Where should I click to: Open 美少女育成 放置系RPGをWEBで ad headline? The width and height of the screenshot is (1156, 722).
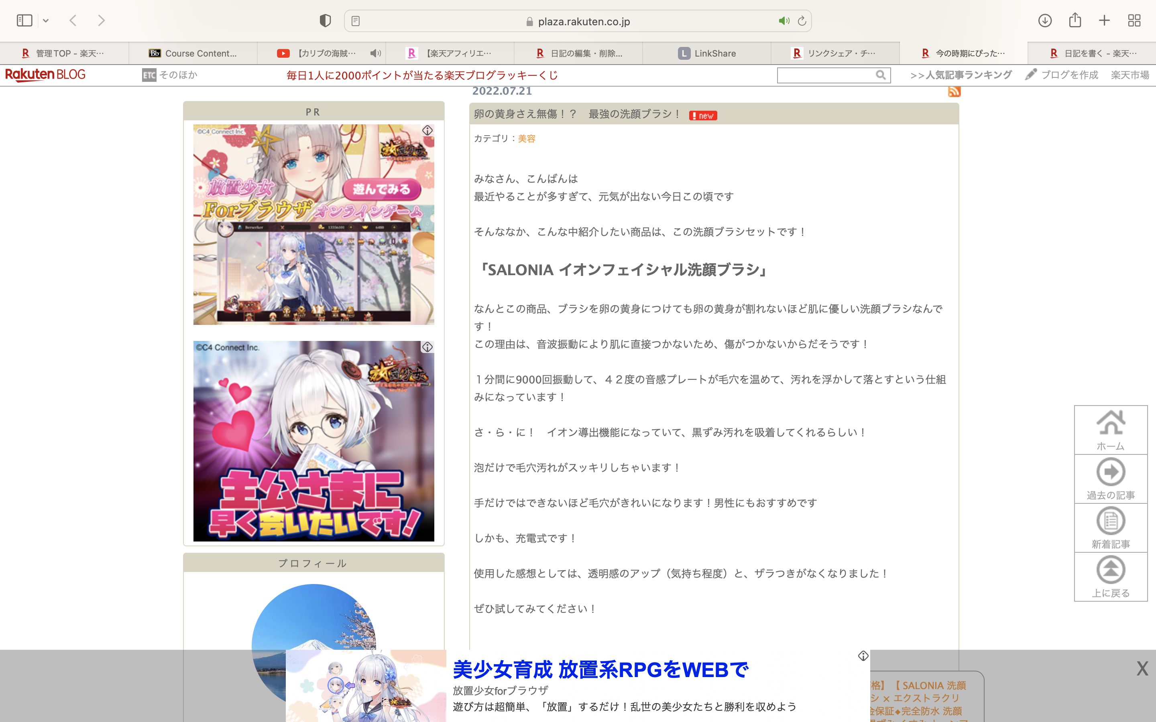coord(600,669)
